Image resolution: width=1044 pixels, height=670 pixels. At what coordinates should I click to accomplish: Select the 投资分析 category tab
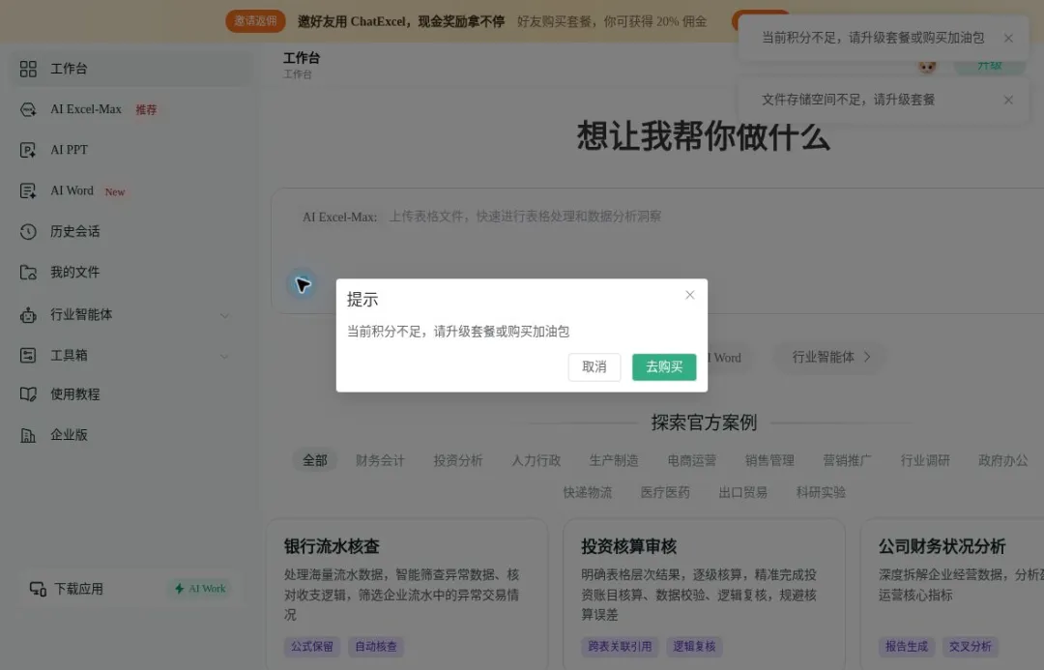[x=457, y=460]
